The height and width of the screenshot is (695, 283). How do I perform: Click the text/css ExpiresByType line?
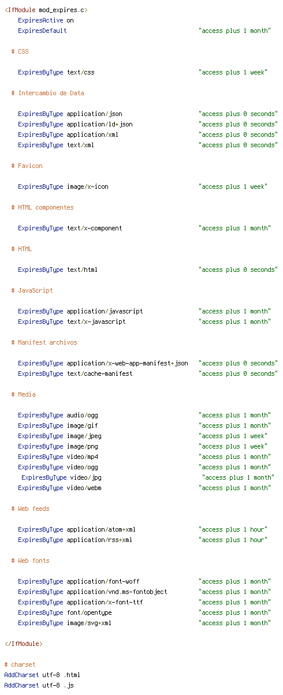pyautogui.click(x=142, y=72)
